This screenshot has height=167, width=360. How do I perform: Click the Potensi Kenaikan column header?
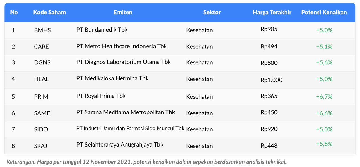(324, 12)
